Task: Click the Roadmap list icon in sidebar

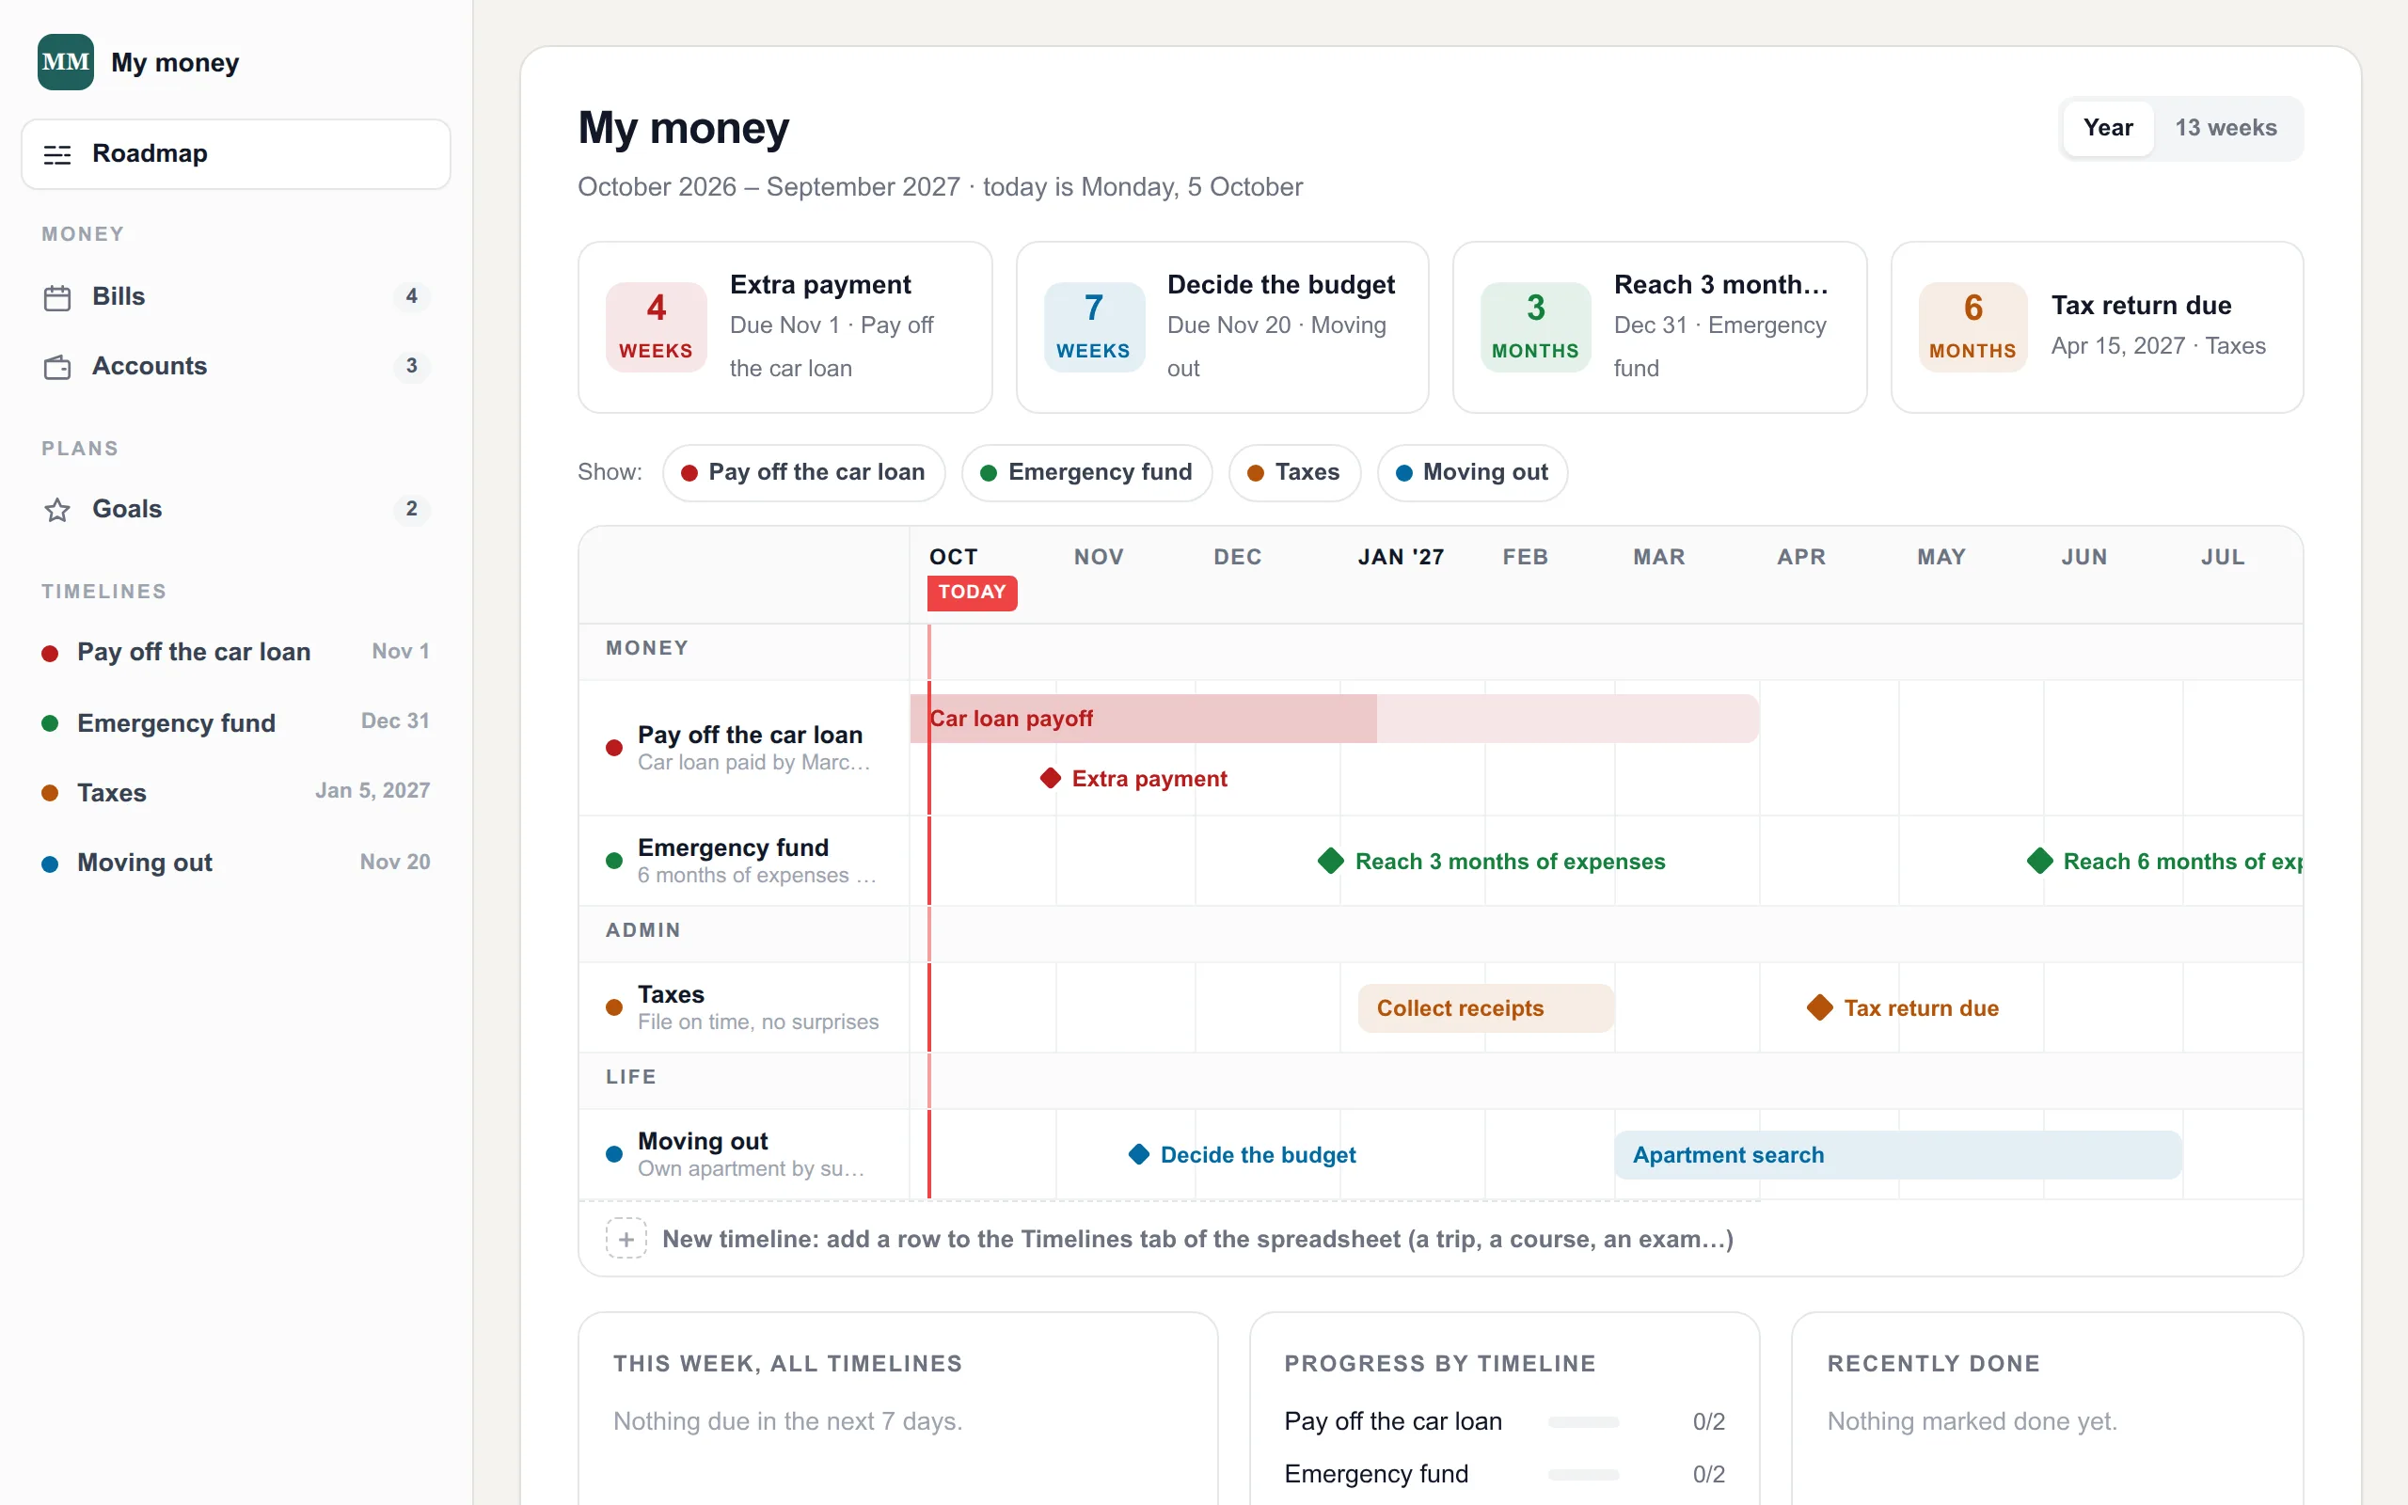Action: click(57, 154)
